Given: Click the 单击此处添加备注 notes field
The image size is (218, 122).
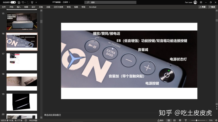Looking at the screenshot, I should point(53,115).
